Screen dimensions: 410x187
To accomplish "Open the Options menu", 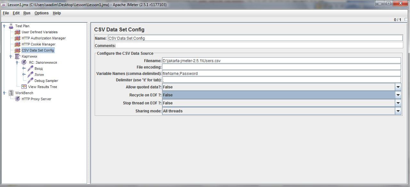I will (42, 13).
